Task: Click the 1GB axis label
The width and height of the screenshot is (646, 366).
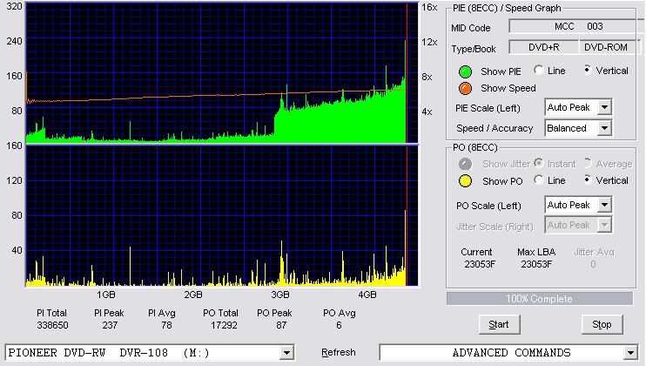Action: pos(106,295)
